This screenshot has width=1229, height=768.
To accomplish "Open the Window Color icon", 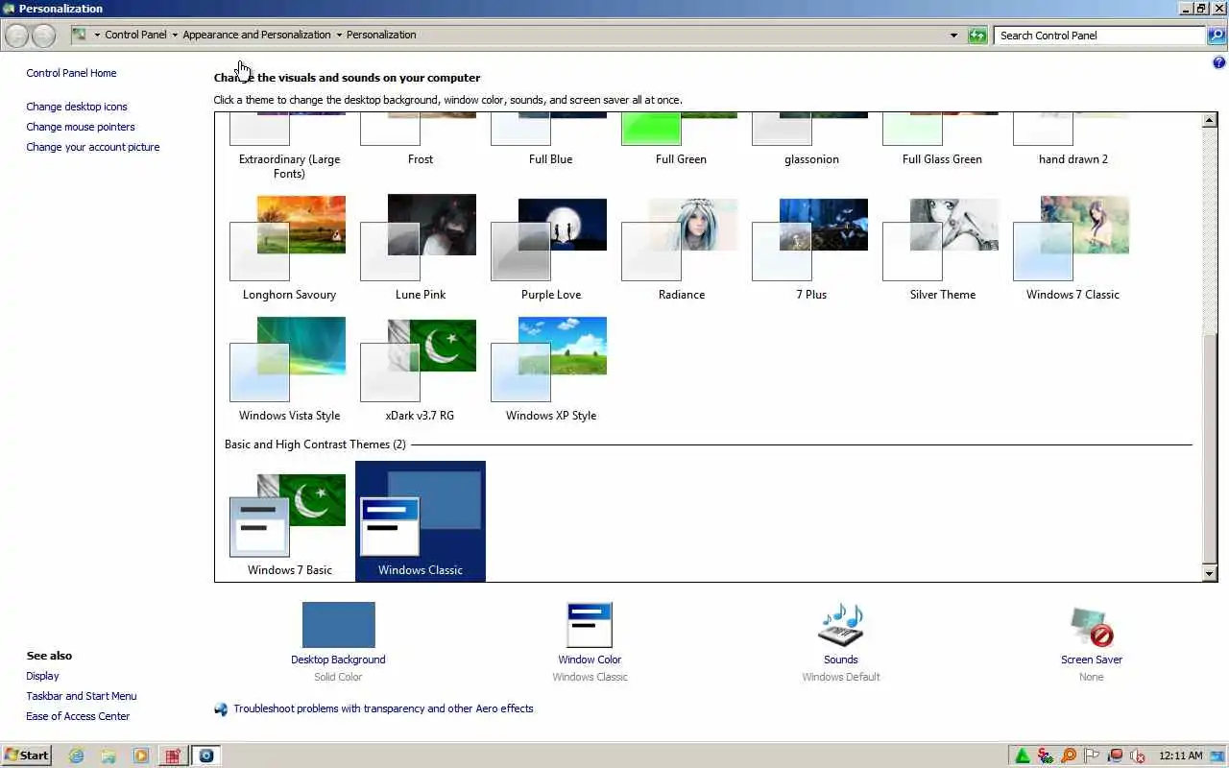I will click(590, 625).
